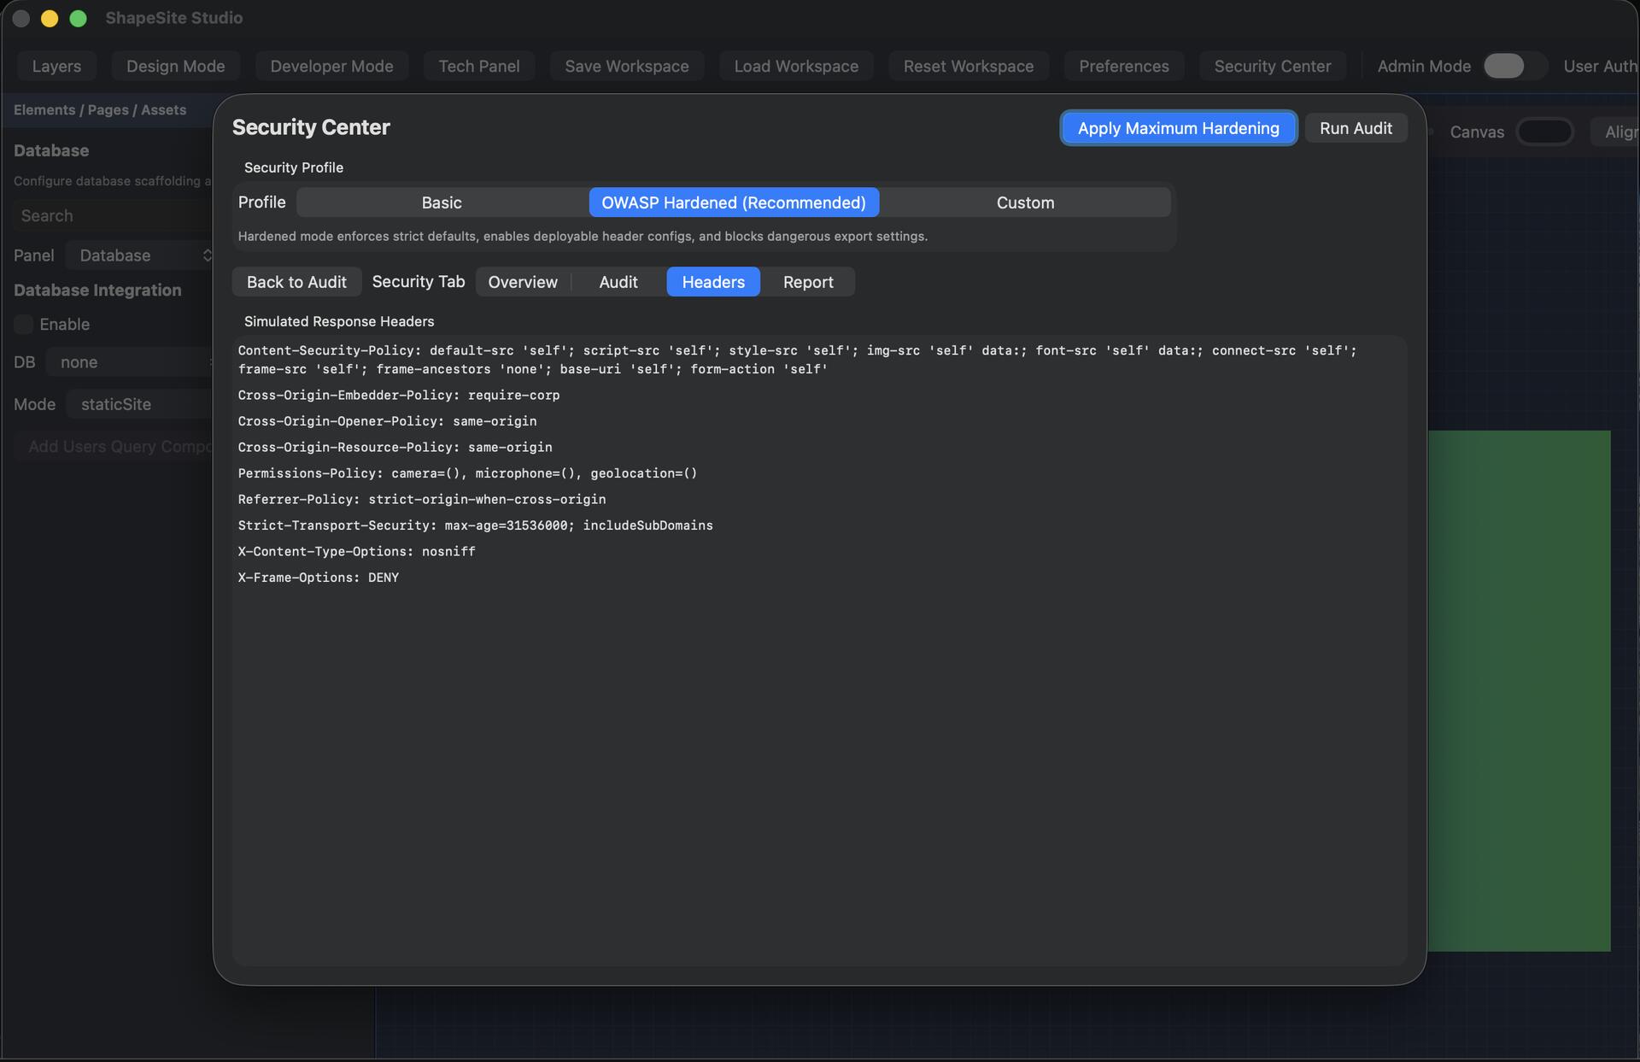
Task: Select the Basic security profile
Action: 442,202
